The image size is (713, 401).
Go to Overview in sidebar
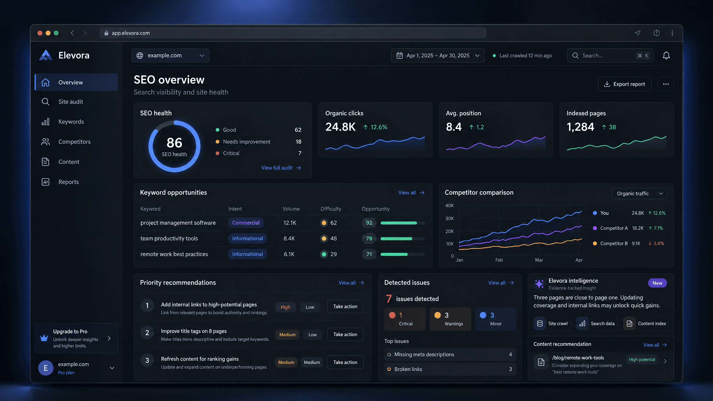76,82
